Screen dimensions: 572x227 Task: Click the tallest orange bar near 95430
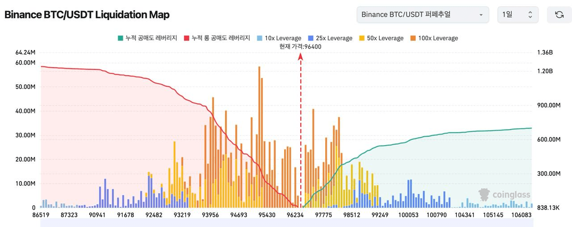click(259, 137)
